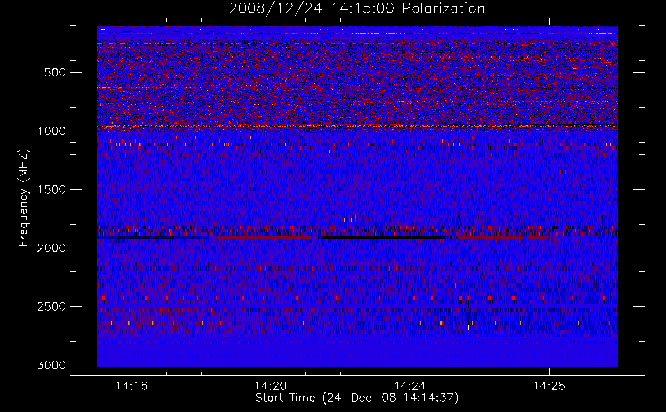The width and height of the screenshot is (666, 412).
Task: Click the 14:16 time tick label
Action: click(131, 386)
